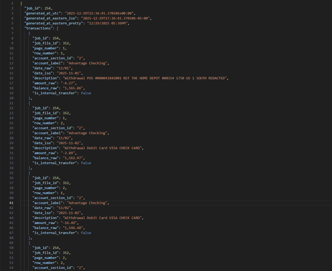
Task: Place cursor on the "11/01" date_raw value
Action: (x=65, y=68)
